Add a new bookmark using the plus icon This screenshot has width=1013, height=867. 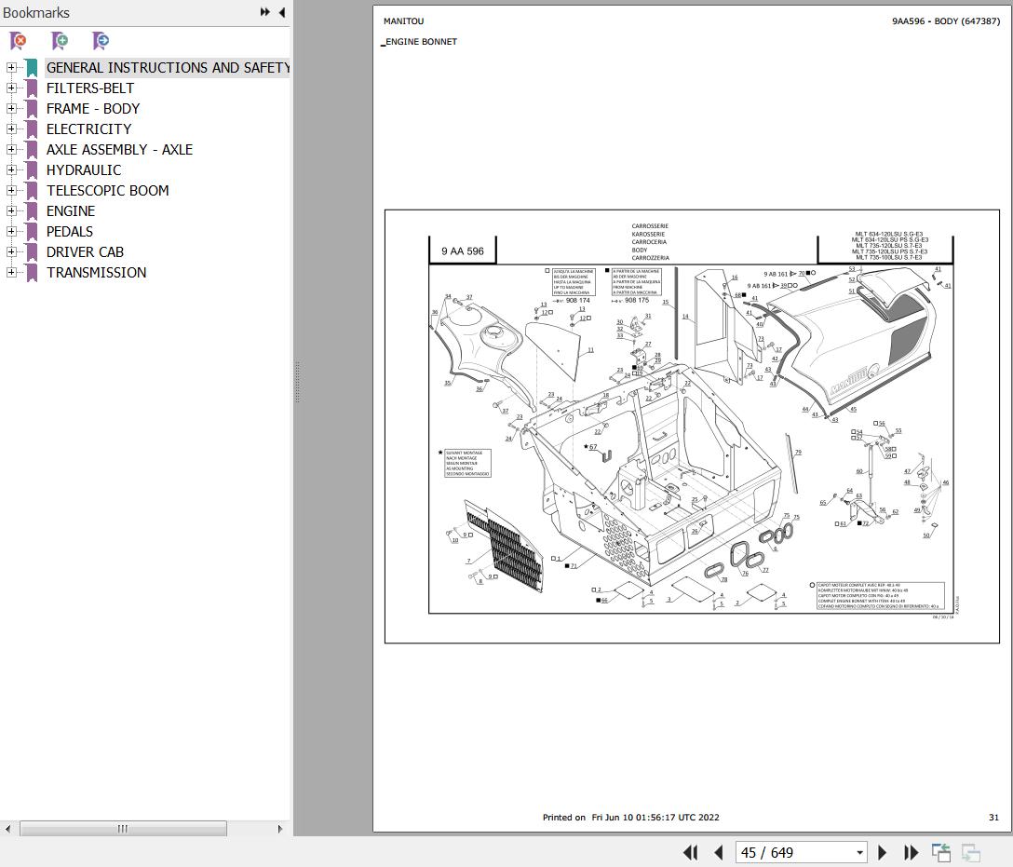(x=60, y=41)
